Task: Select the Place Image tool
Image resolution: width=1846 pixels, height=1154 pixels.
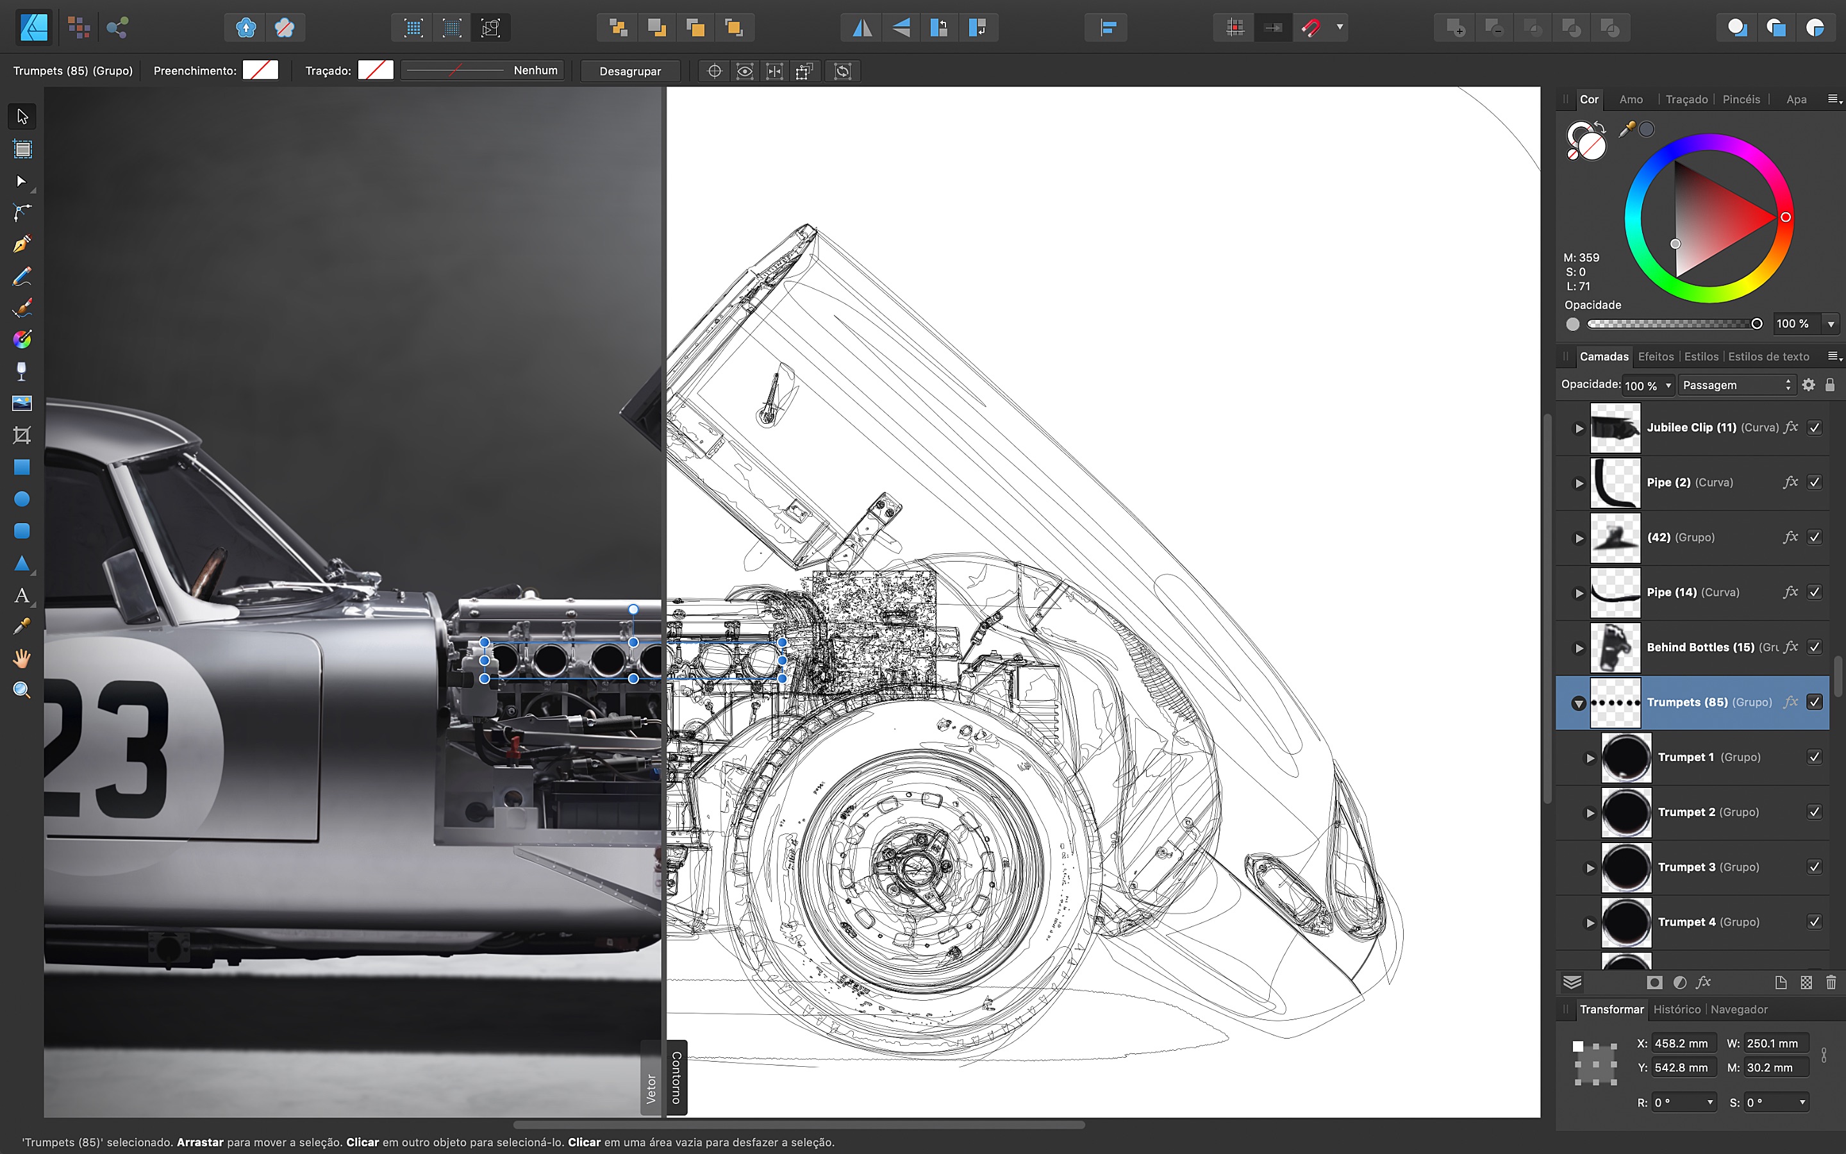Action: (x=22, y=403)
